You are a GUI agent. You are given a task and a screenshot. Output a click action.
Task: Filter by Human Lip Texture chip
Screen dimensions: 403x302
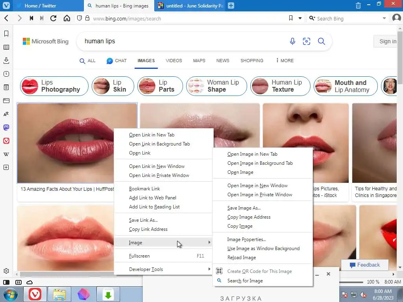coord(280,86)
